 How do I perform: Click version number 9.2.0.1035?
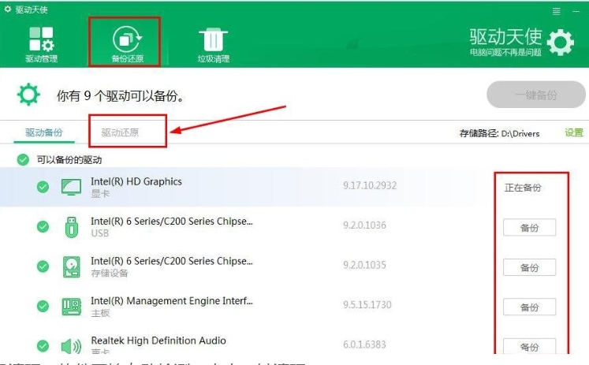[364, 265]
